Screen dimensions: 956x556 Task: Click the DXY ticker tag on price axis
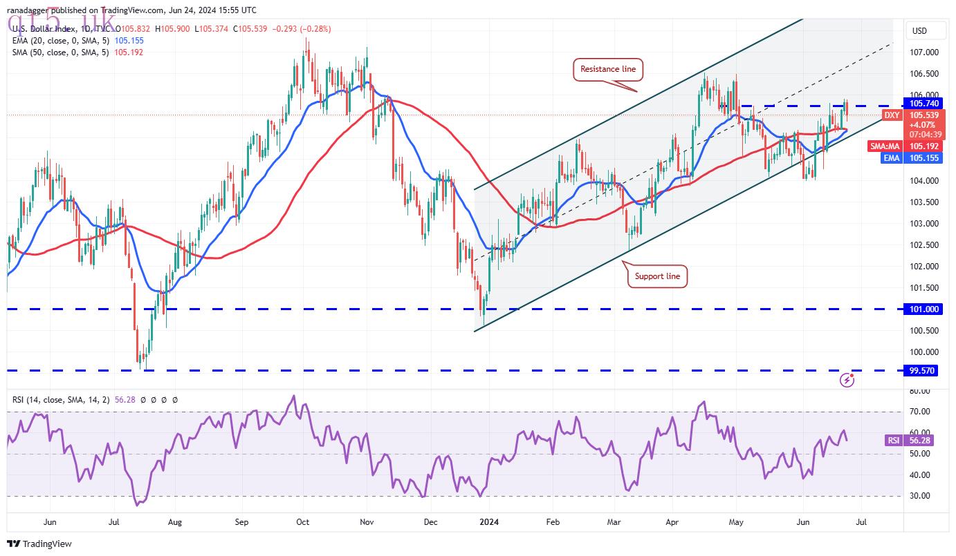[x=892, y=115]
